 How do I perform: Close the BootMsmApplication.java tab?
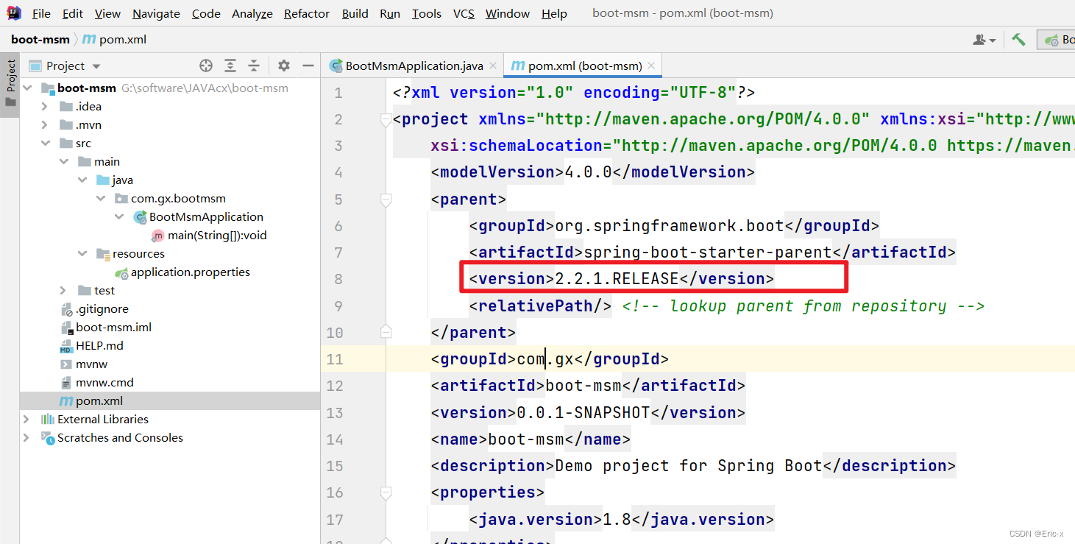coord(494,66)
